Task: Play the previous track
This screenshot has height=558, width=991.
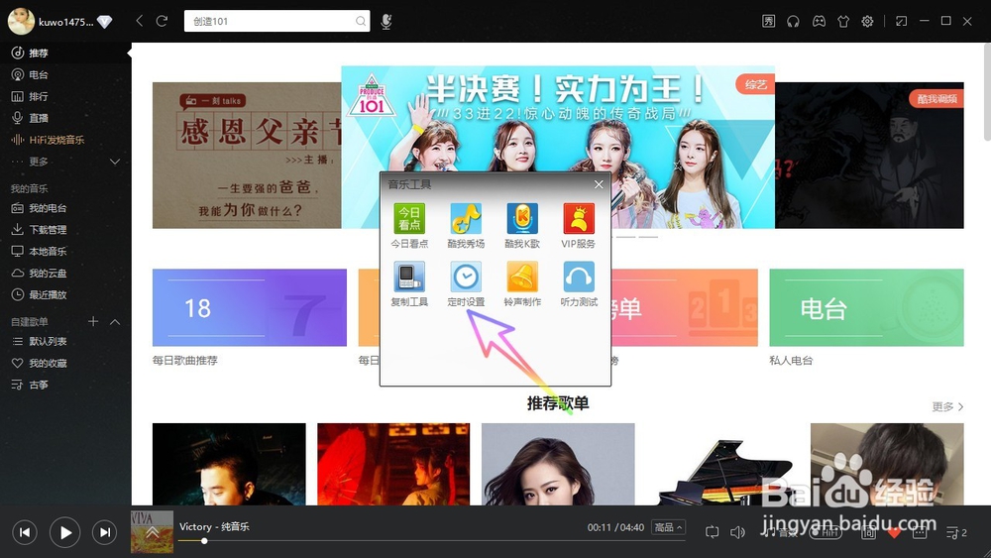Action: pyautogui.click(x=25, y=532)
